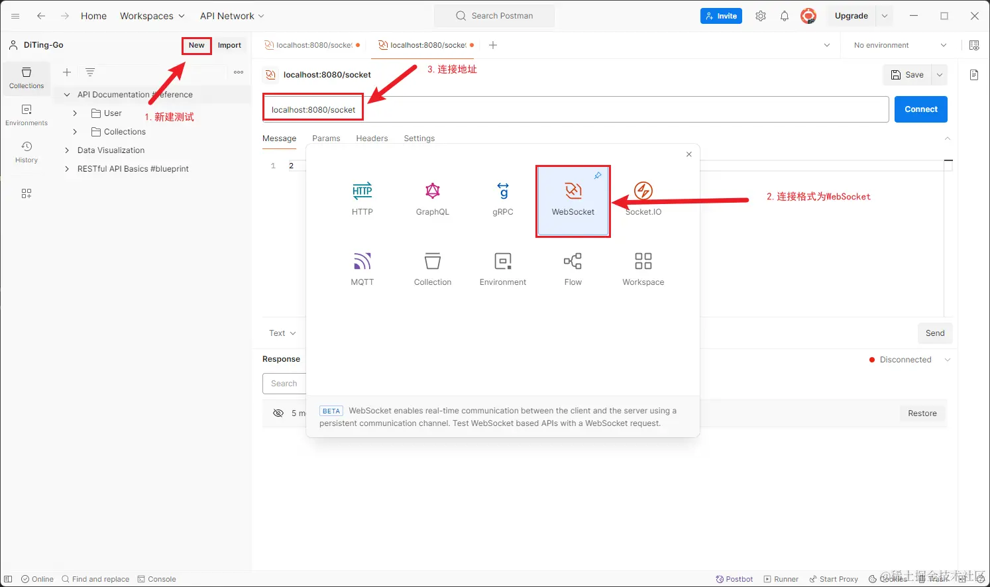Viewport: 990px width, 587px height.
Task: Toggle the sidebar from the status bar
Action: [8, 579]
